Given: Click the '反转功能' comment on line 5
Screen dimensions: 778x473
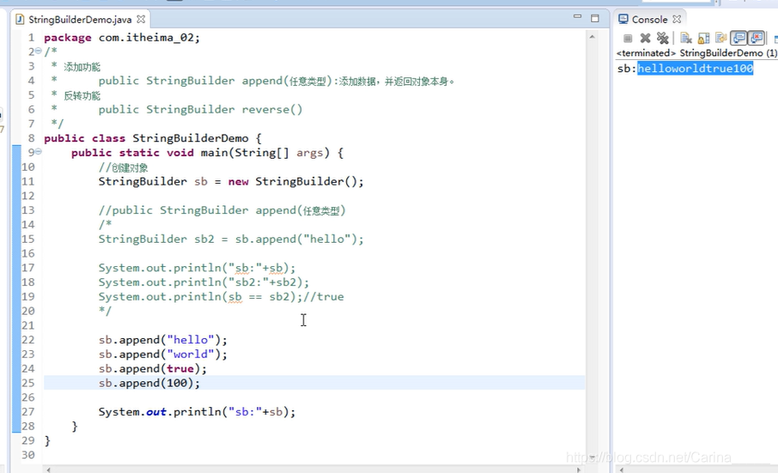Looking at the screenshot, I should (x=82, y=95).
